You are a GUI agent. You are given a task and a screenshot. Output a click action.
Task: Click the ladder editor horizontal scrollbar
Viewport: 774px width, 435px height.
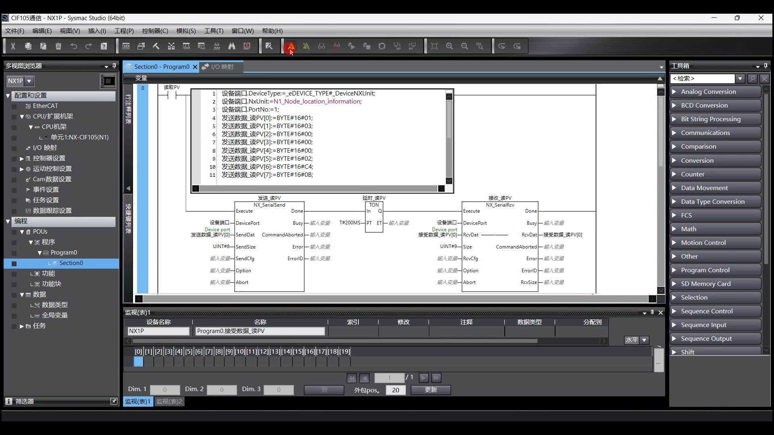click(395, 299)
